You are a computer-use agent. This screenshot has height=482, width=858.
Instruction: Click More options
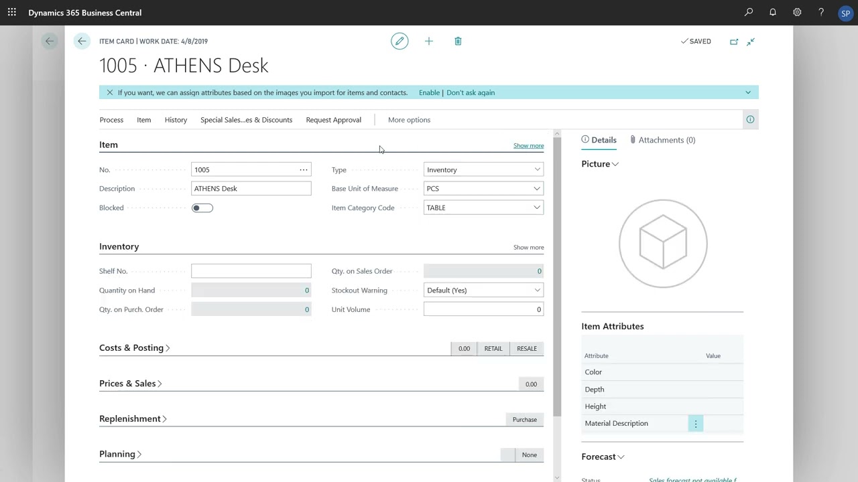pos(409,120)
